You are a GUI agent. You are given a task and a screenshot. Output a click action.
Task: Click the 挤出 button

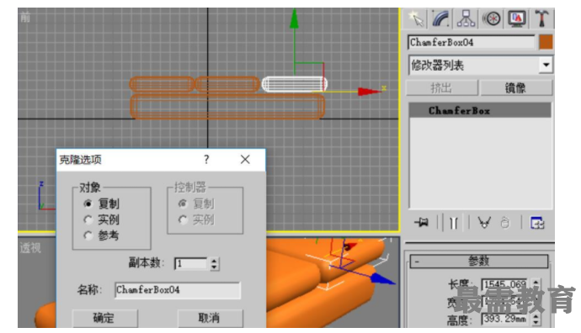point(442,88)
